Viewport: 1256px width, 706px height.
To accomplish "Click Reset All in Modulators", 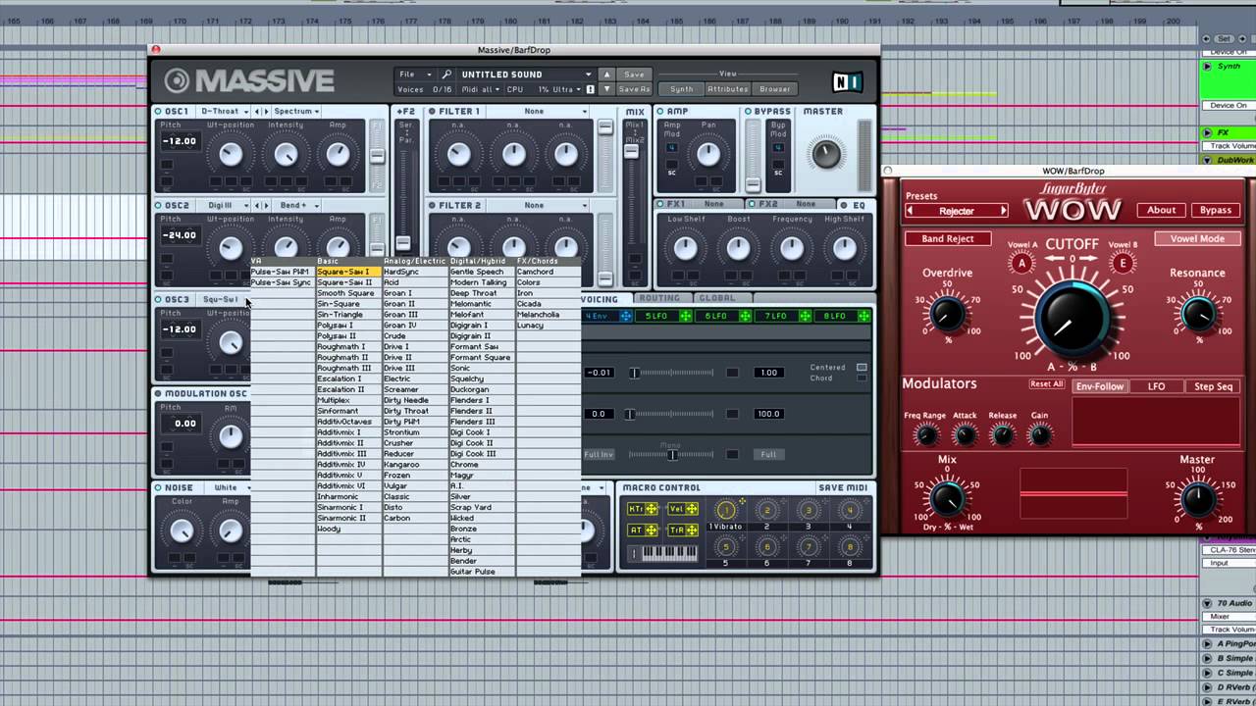I will [1046, 384].
